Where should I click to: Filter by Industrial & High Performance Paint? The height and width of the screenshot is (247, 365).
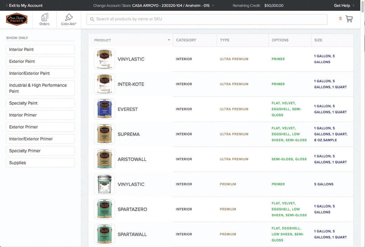(40, 88)
